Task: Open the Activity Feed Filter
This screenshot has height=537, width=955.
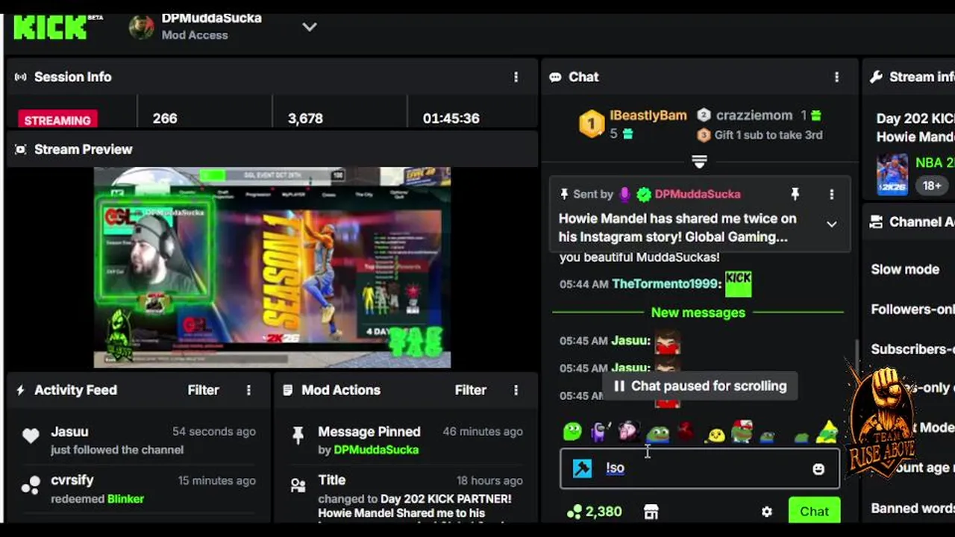Action: tap(203, 390)
